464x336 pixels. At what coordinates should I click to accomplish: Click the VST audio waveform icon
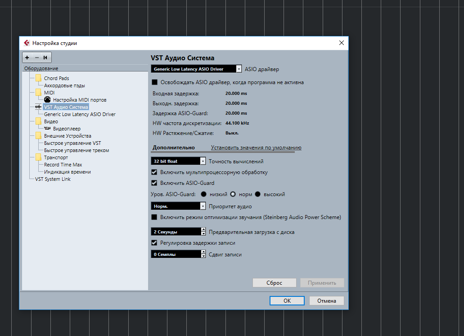tap(38, 107)
